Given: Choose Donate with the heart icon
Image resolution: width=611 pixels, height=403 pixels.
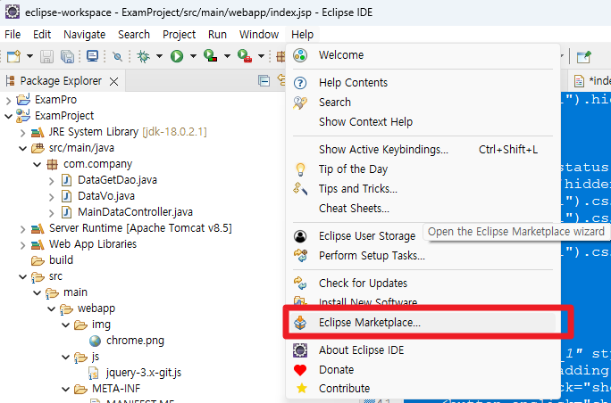Looking at the screenshot, I should pos(423,369).
